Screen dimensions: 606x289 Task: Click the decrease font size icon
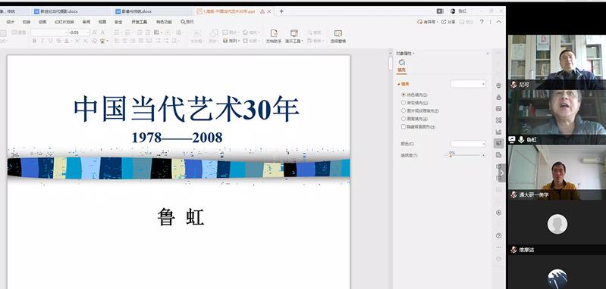(103, 33)
